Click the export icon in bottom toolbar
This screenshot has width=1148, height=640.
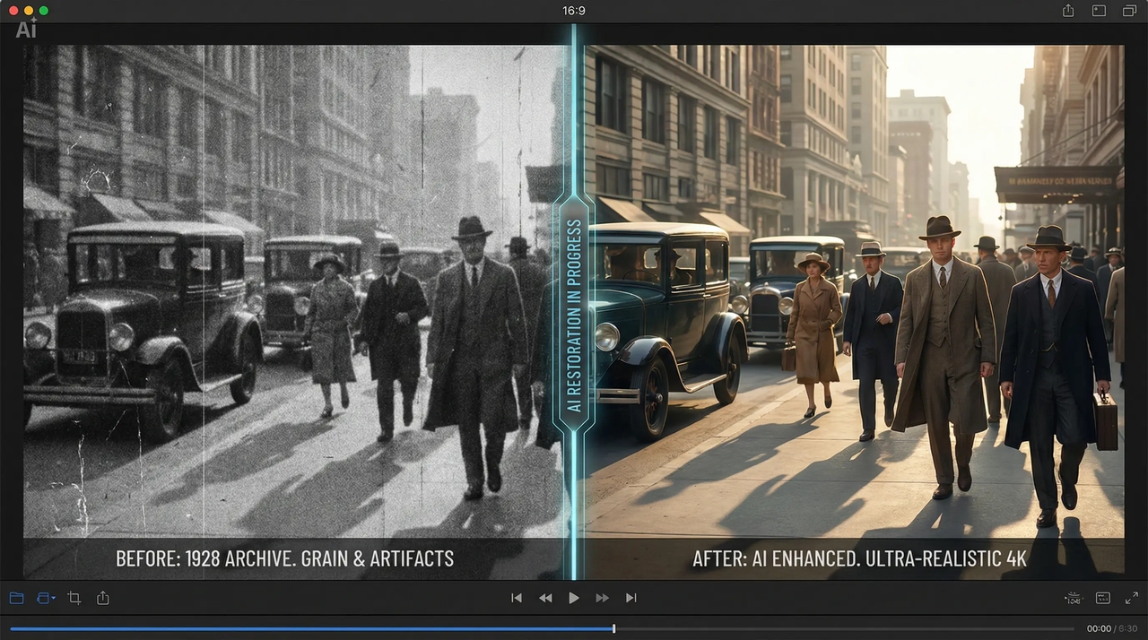pos(103,598)
